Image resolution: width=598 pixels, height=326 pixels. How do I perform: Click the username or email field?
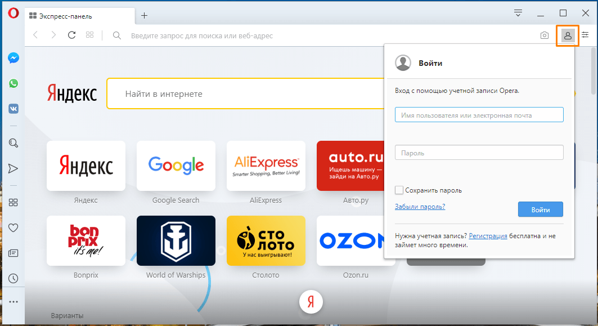click(x=479, y=115)
